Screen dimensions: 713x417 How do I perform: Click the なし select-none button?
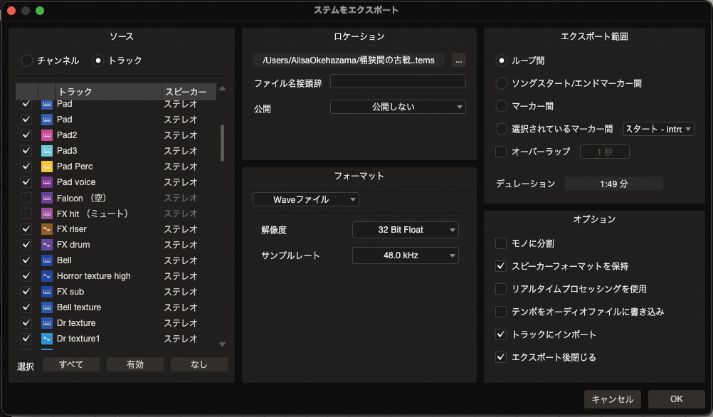[199, 364]
